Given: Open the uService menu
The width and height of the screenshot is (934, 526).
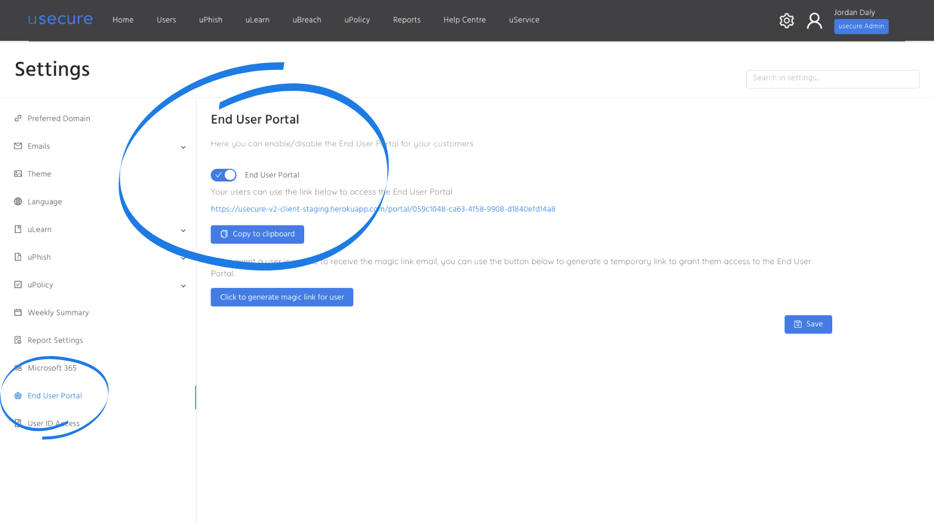Looking at the screenshot, I should click(524, 20).
